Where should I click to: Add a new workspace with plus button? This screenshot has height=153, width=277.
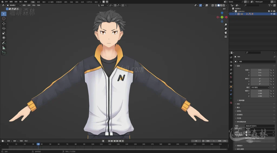coord(100,2)
